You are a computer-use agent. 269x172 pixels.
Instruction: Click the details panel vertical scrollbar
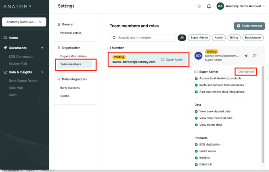coord(263,114)
